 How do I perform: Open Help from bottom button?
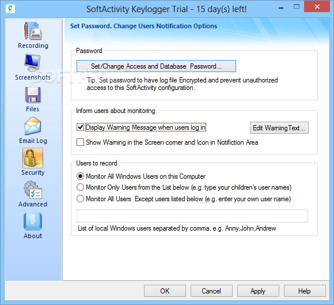(x=305, y=291)
